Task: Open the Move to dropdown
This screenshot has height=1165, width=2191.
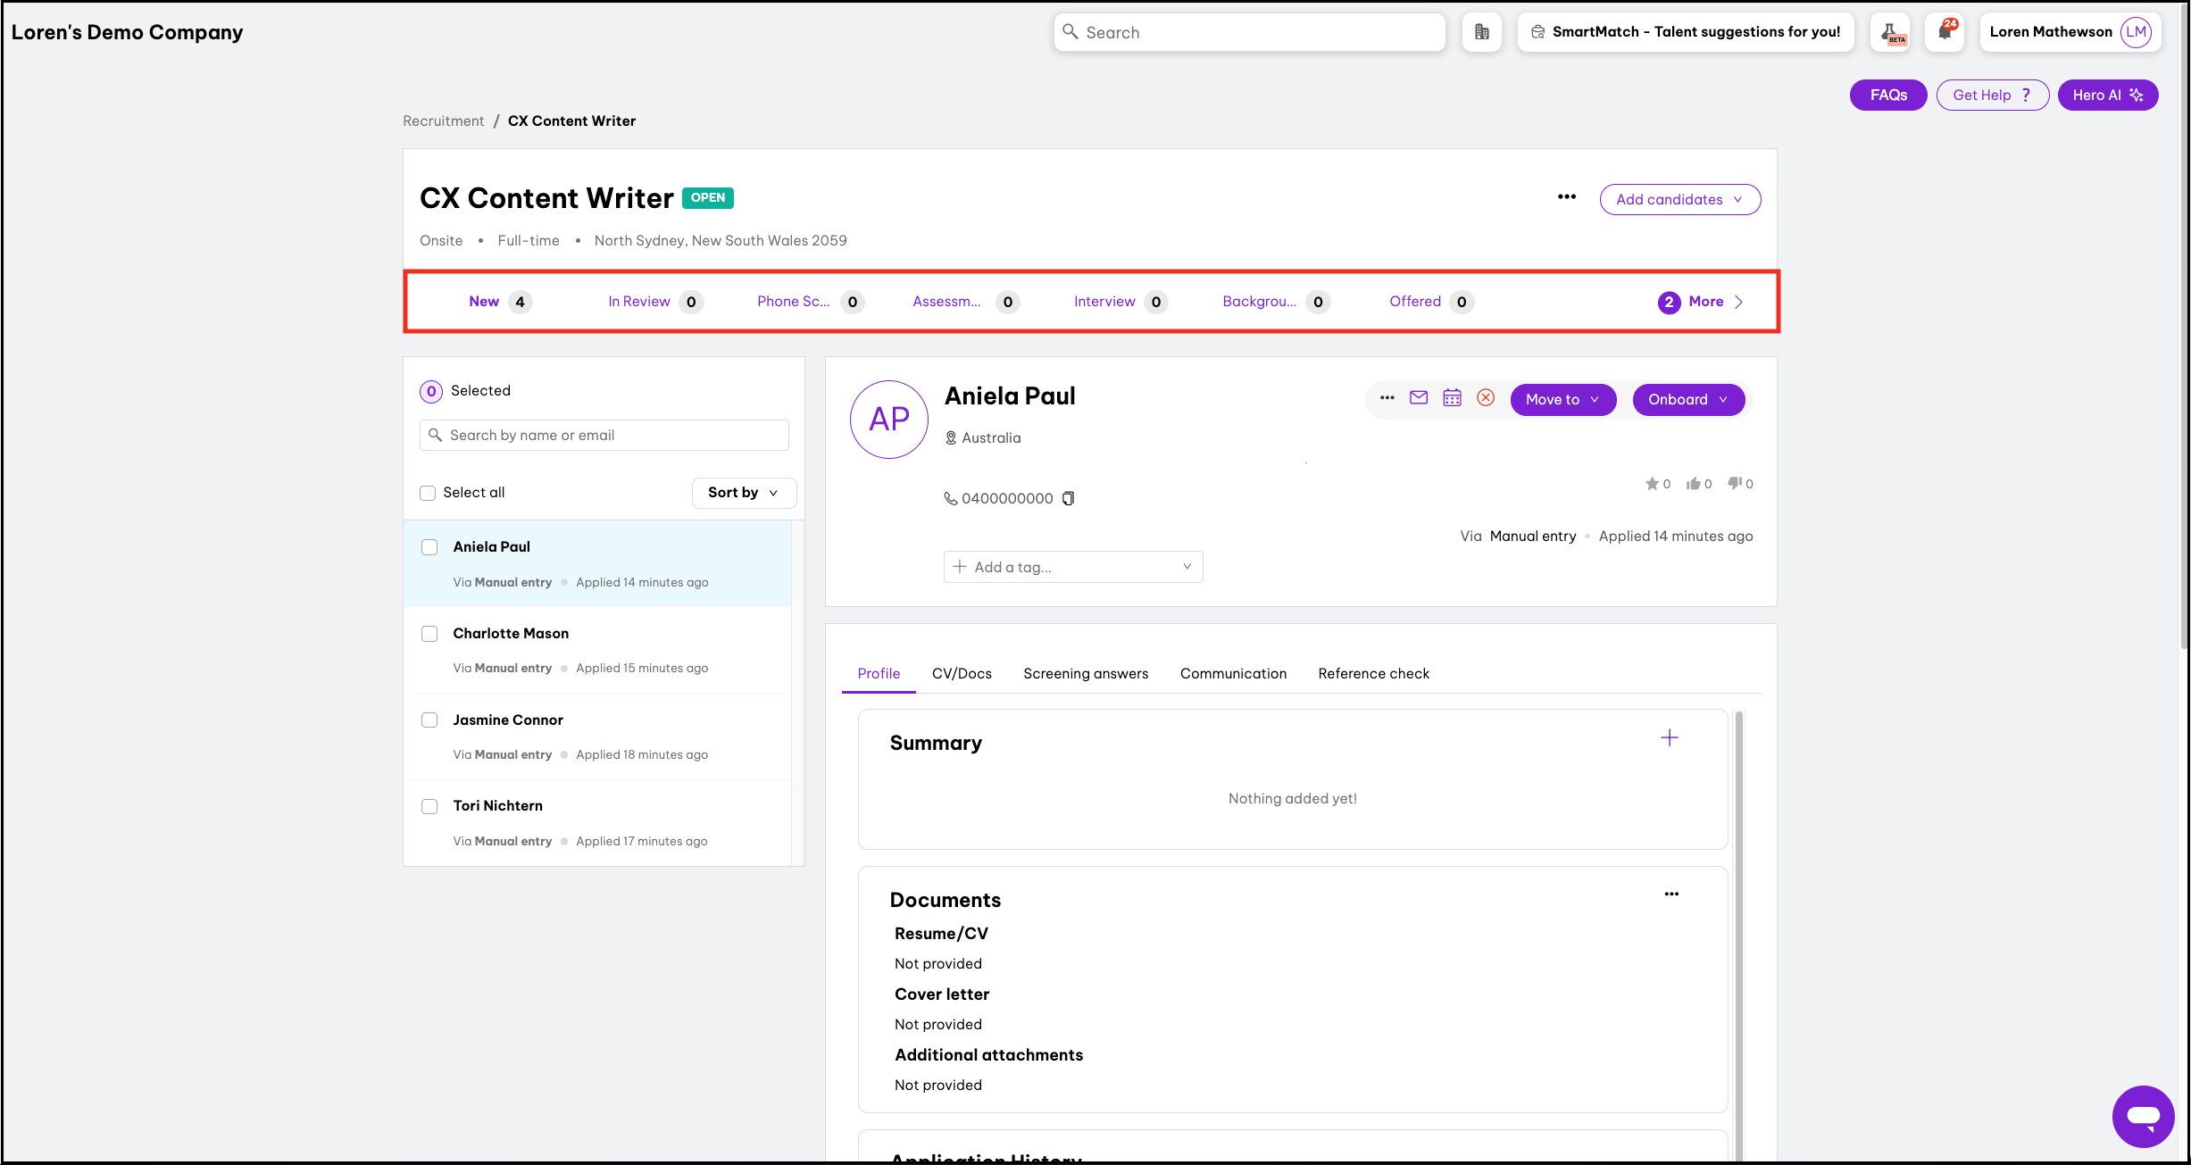Action: [1562, 400]
